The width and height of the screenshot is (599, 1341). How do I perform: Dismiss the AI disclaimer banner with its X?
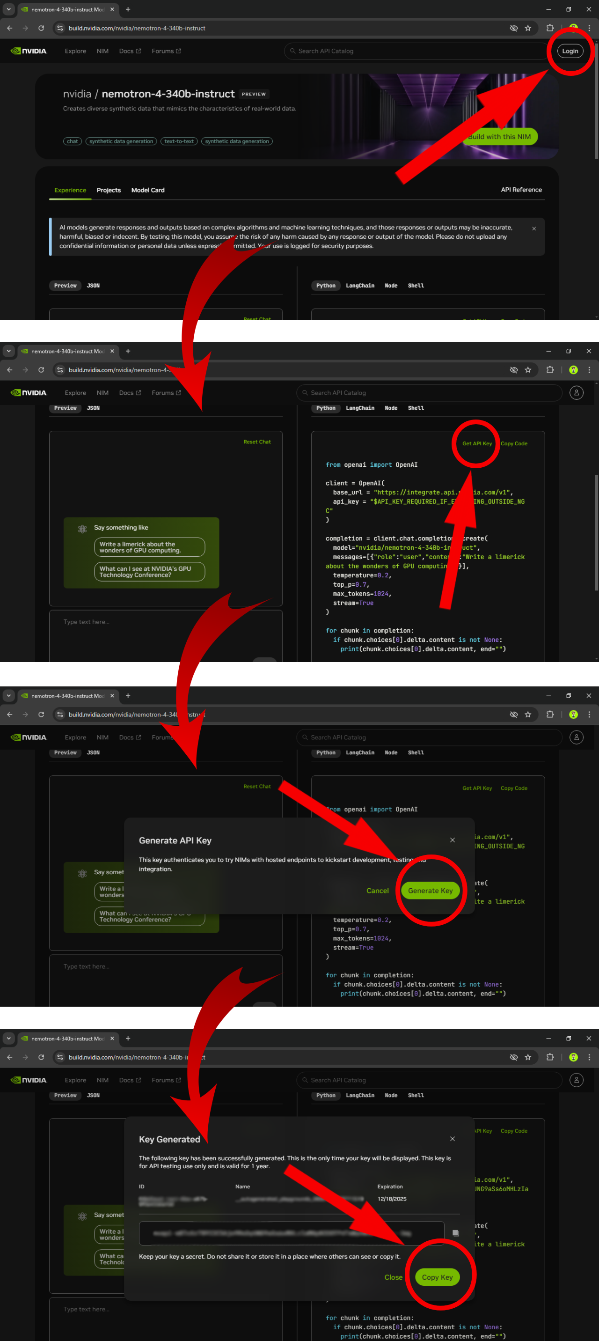[x=533, y=228]
